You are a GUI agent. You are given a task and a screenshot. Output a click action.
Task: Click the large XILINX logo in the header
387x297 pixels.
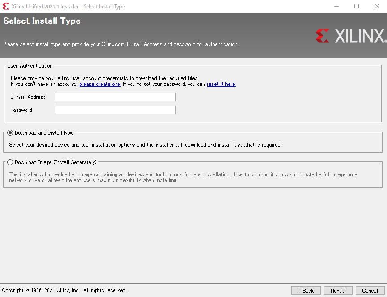tap(351, 36)
